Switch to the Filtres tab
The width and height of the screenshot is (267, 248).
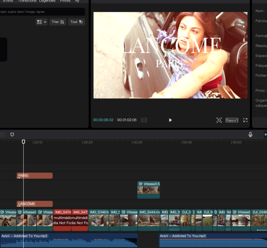(65, 1)
